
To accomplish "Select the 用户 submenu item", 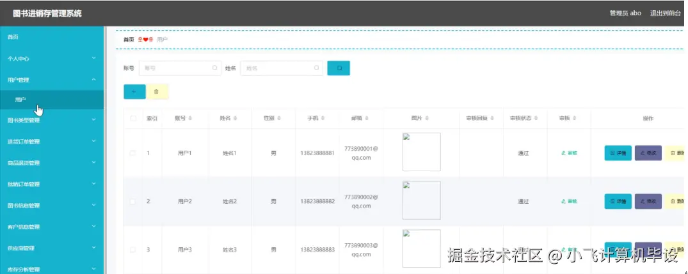I will coord(52,100).
